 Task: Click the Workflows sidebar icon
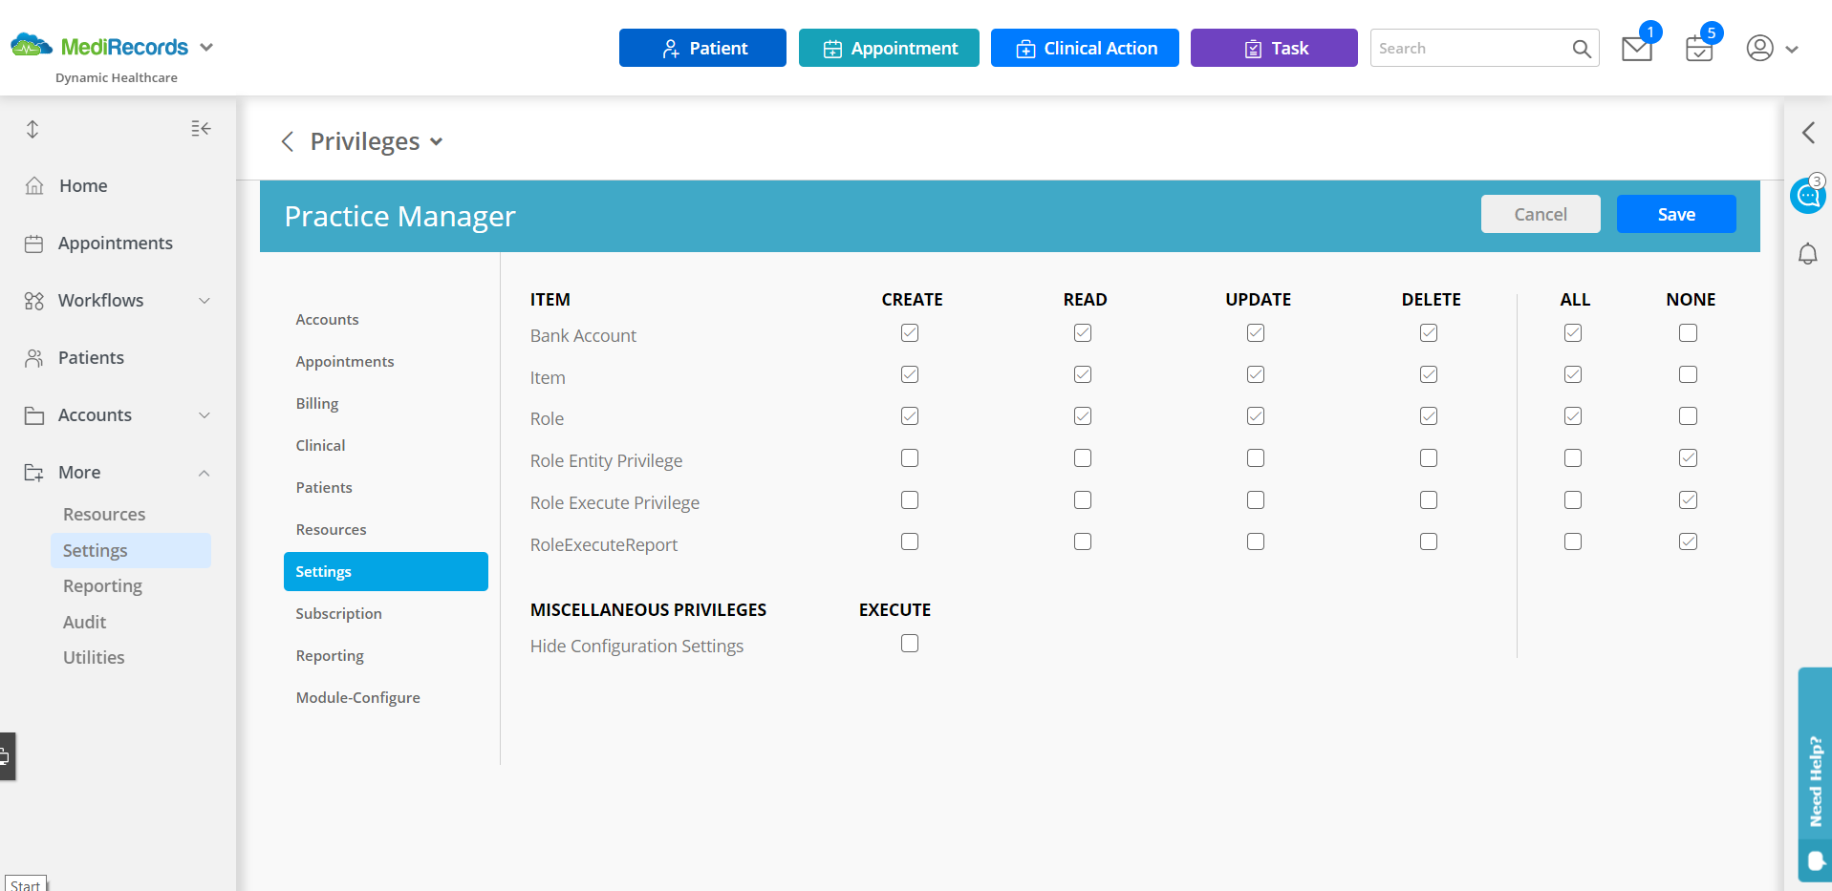pos(34,301)
